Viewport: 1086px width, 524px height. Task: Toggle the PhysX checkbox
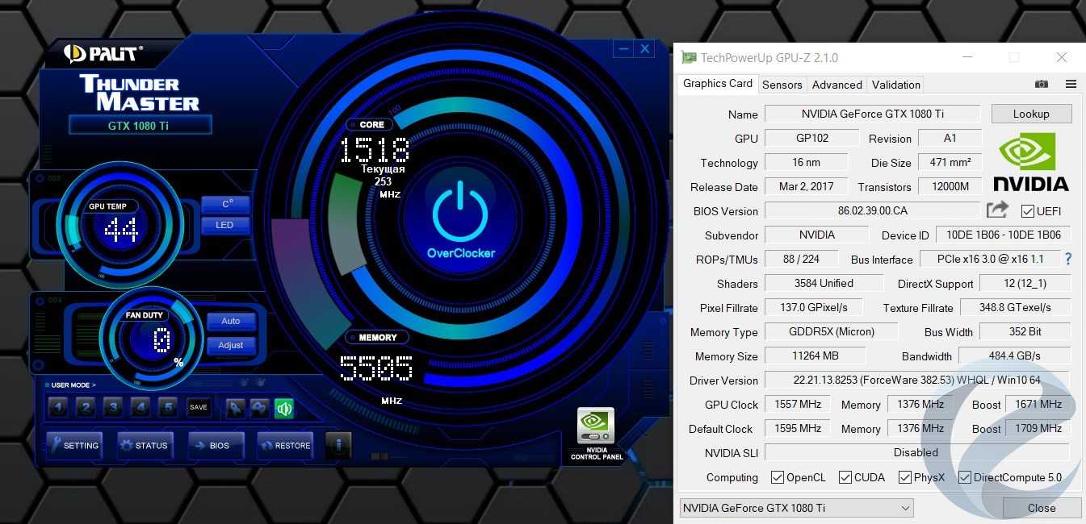point(905,477)
